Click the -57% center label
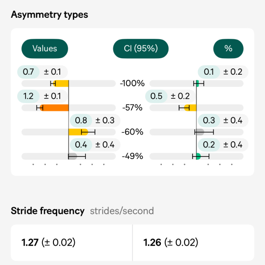Viewport: 265px width, 265px height. pyautogui.click(x=132, y=107)
